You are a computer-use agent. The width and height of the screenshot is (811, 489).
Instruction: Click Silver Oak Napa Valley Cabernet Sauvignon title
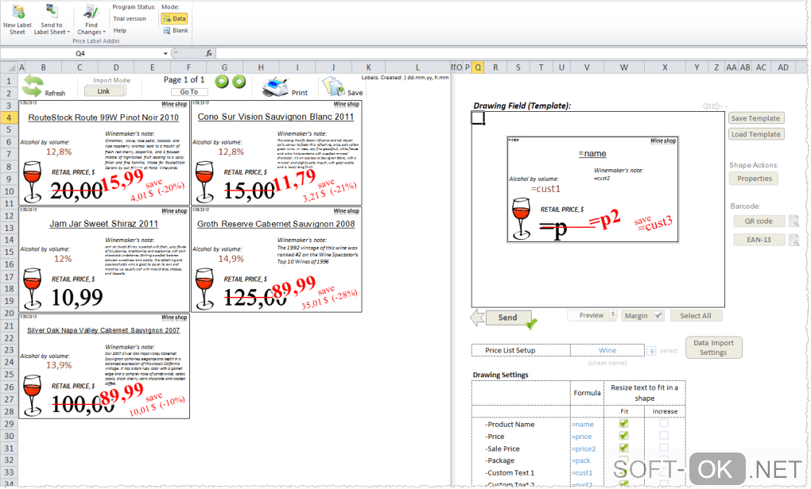103,330
